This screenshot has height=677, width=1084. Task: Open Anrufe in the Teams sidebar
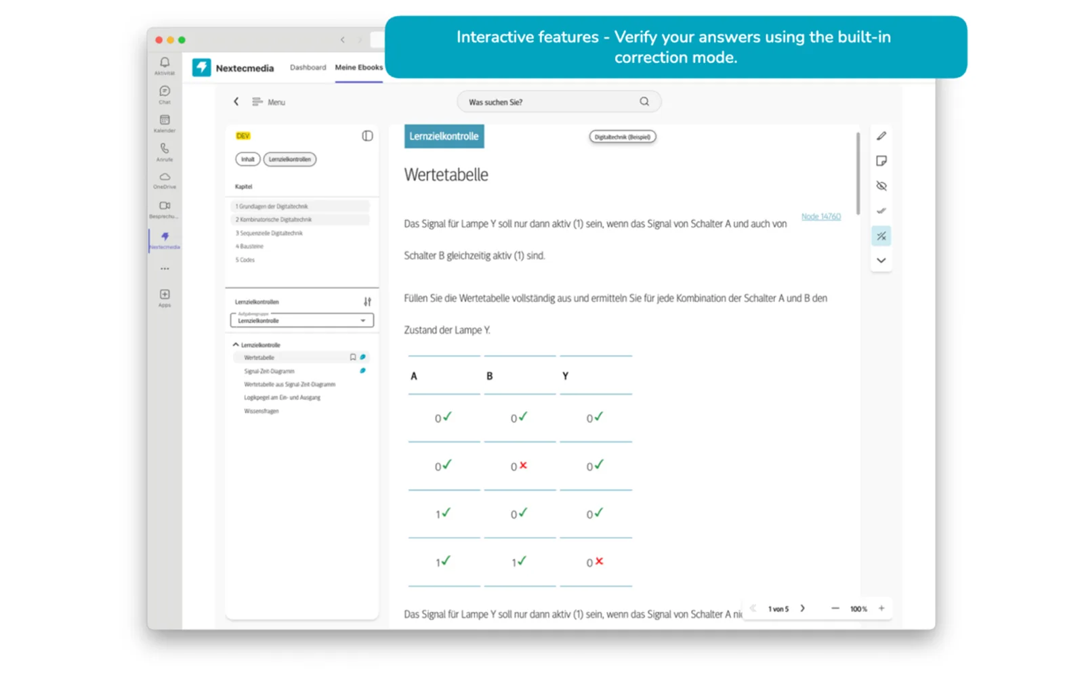(x=165, y=152)
